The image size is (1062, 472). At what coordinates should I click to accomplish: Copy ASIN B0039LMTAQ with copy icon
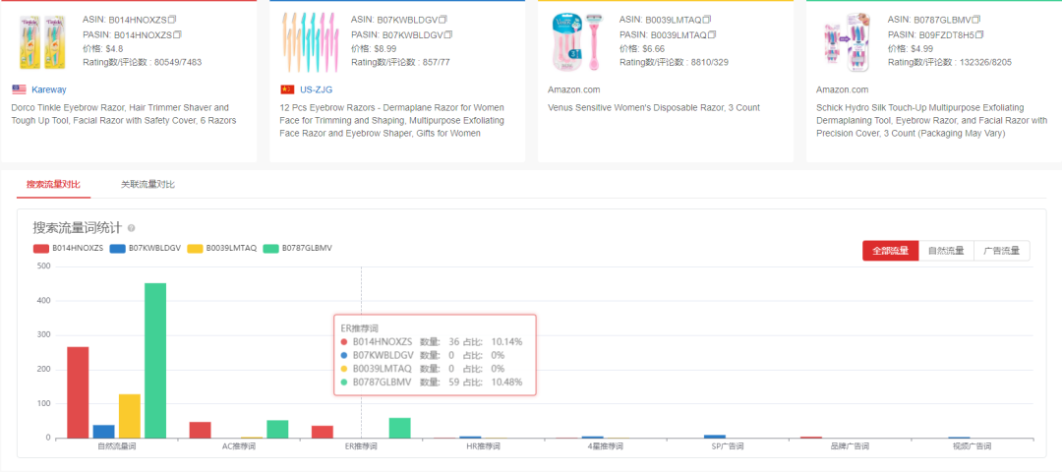[707, 20]
